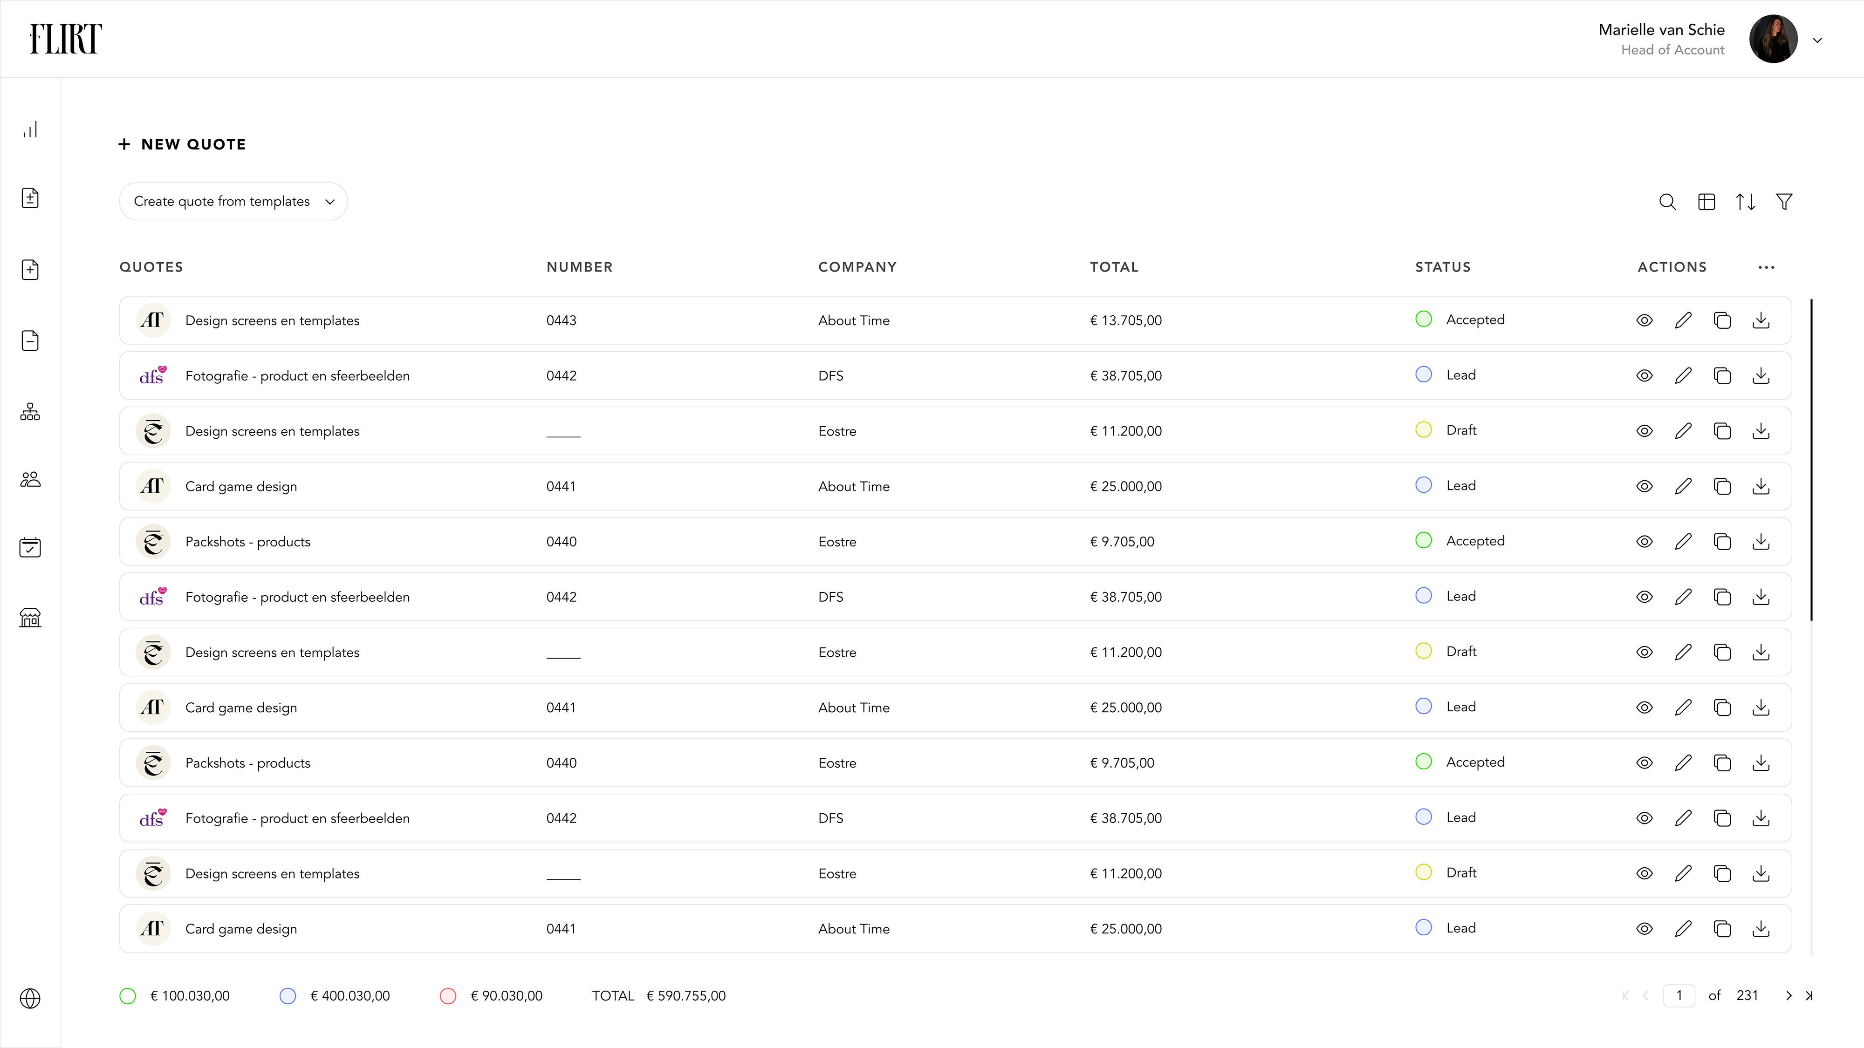The height and width of the screenshot is (1048, 1864).
Task: Toggle the green Accepted total status circle
Action: tap(127, 996)
